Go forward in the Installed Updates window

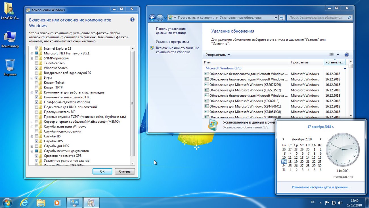coord(160,18)
